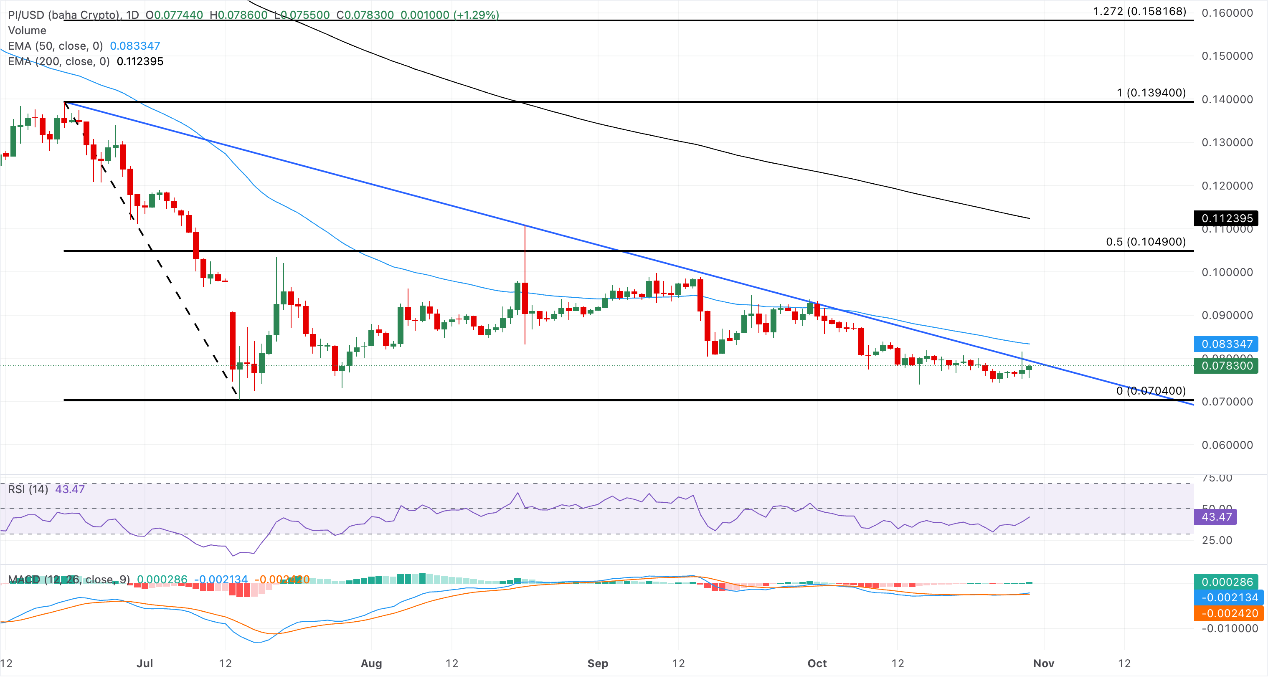1268x686 pixels.
Task: Click the green 0.078300 current price tag
Action: pos(1226,366)
